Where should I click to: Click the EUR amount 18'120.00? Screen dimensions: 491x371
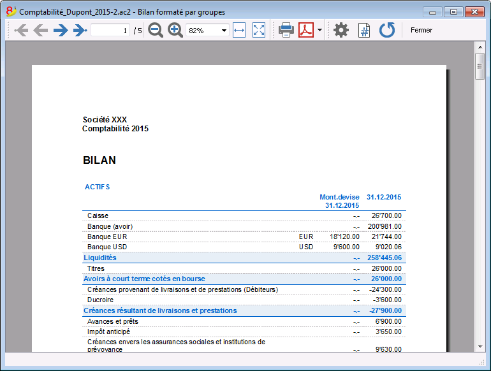pyautogui.click(x=344, y=236)
